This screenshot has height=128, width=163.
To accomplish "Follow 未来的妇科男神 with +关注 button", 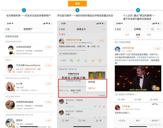I will [48, 47].
